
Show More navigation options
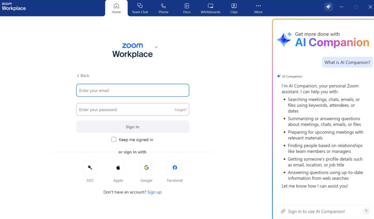coord(258,8)
